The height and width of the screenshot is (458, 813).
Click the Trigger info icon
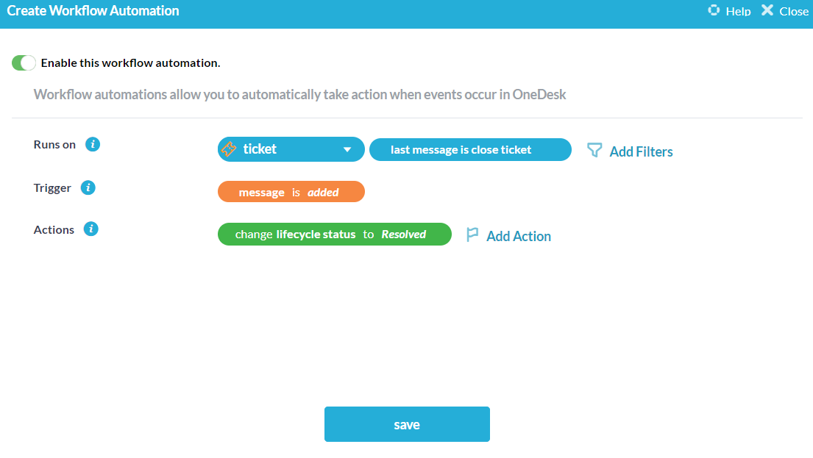tap(88, 187)
